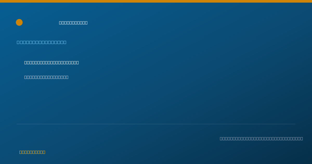This screenshot has height=164, width=312.
Task: Click the first character of the light blue heading
Action: [x=18, y=42]
